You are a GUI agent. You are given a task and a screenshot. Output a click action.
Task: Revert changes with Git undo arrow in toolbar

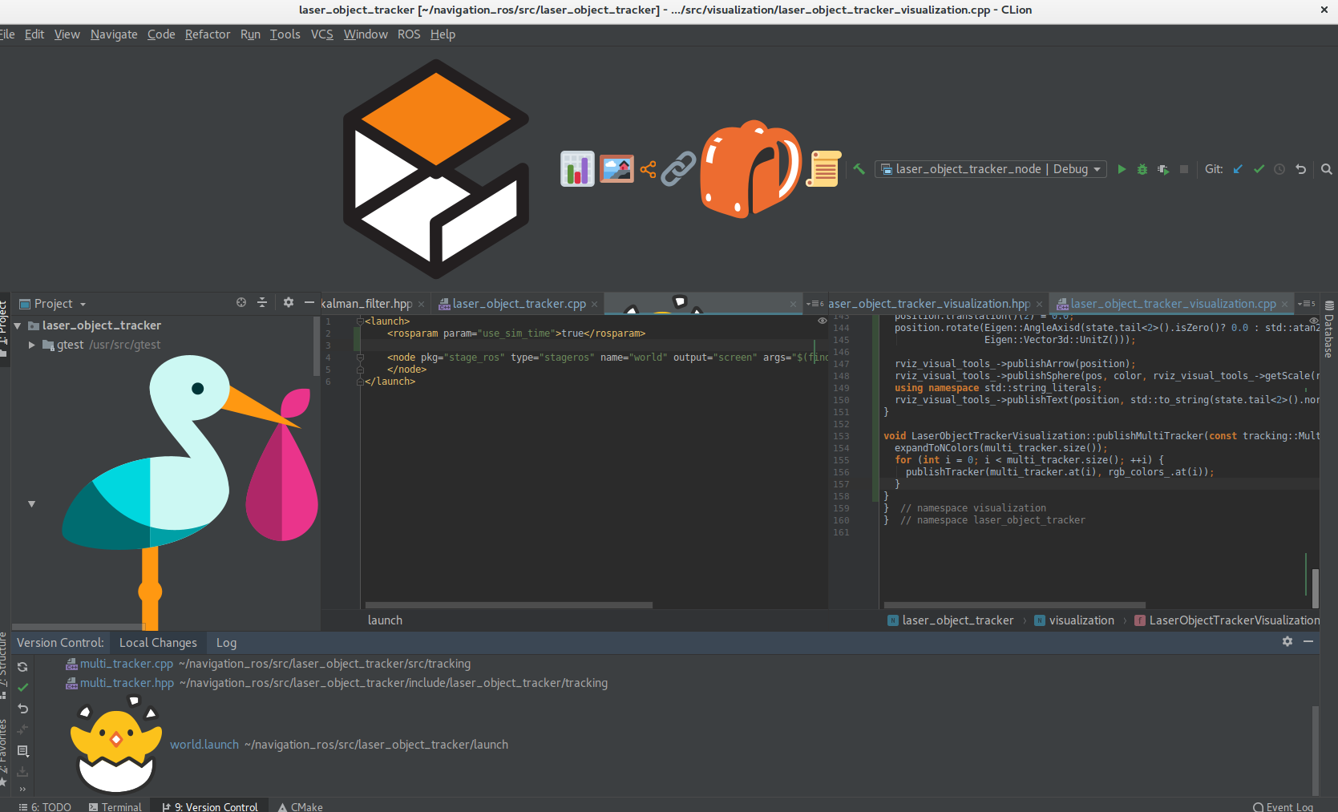pos(1301,169)
